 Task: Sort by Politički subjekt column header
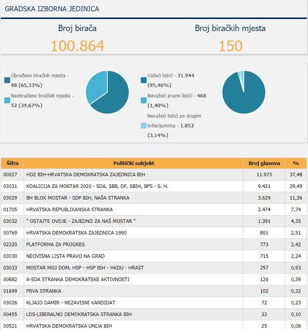[134, 163]
